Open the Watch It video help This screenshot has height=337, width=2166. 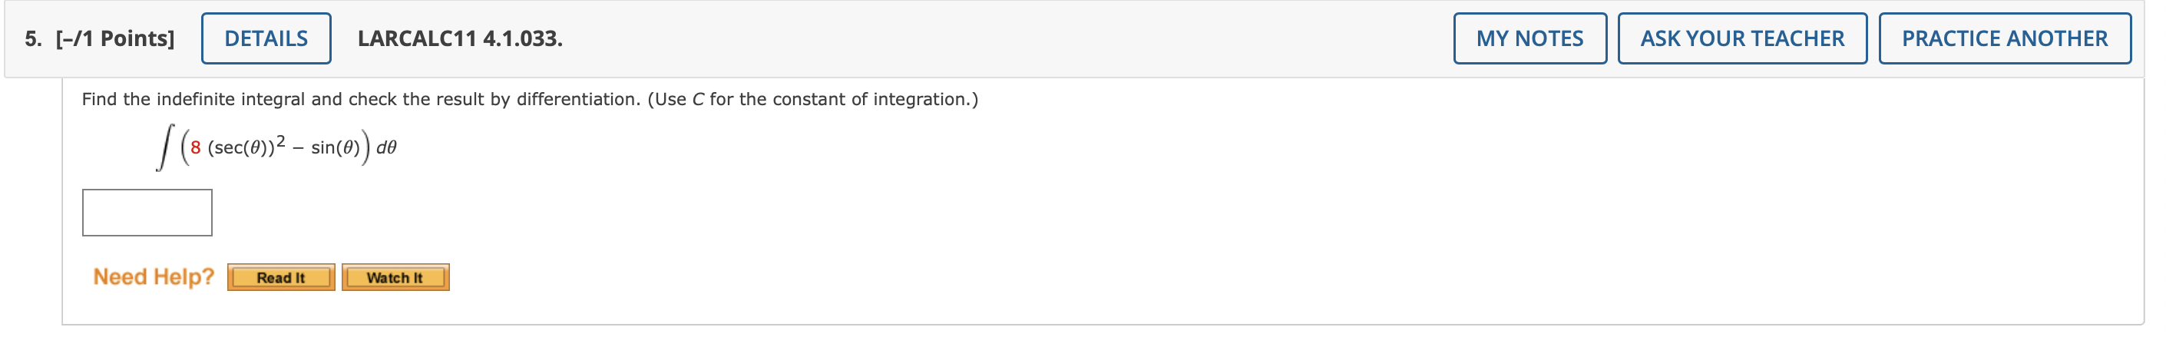[x=395, y=277]
